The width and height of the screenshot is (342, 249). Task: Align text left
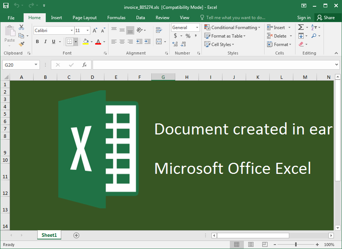114,42
